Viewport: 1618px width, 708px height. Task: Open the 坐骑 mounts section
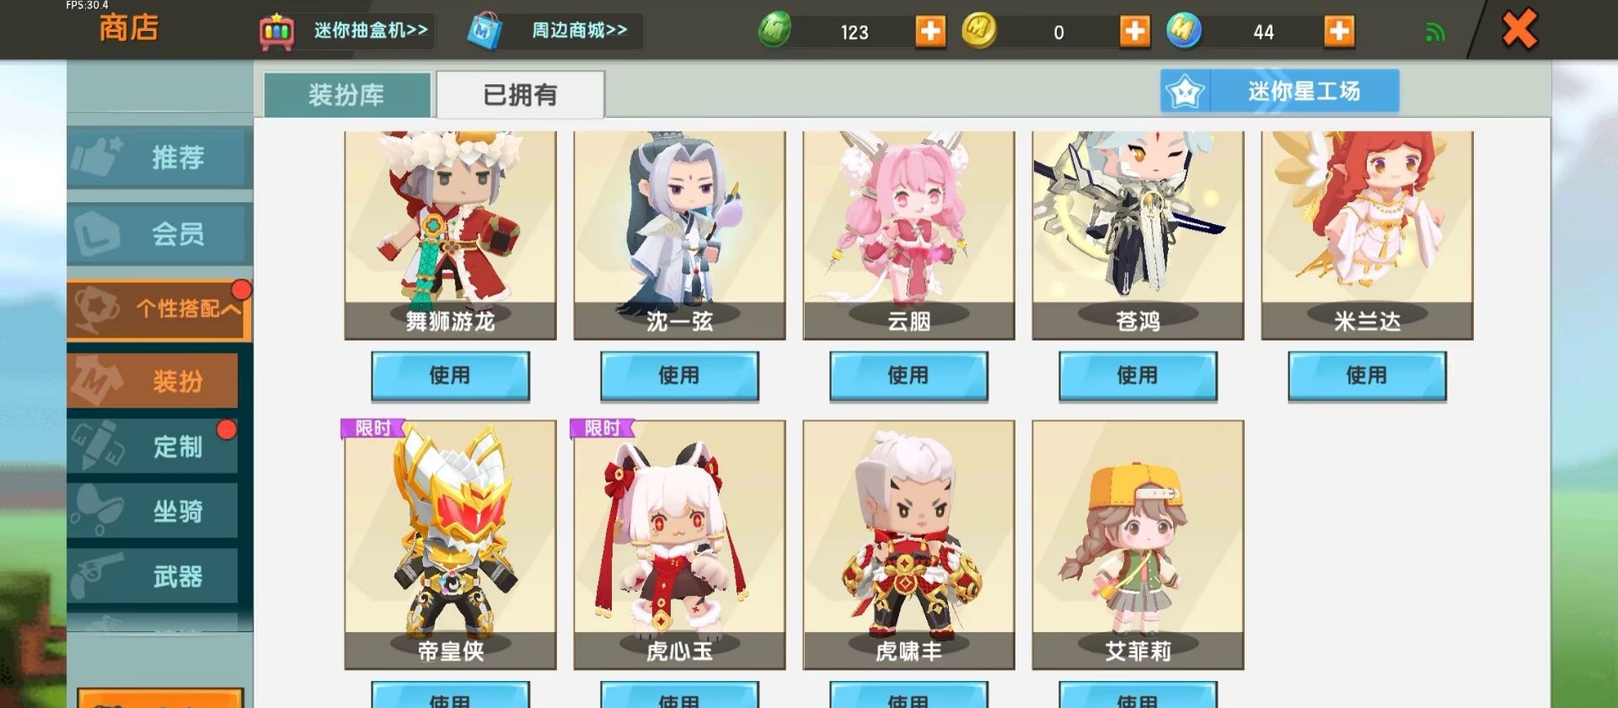153,511
